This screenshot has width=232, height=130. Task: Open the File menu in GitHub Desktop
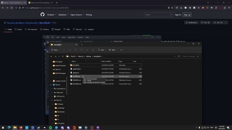(52, 37)
